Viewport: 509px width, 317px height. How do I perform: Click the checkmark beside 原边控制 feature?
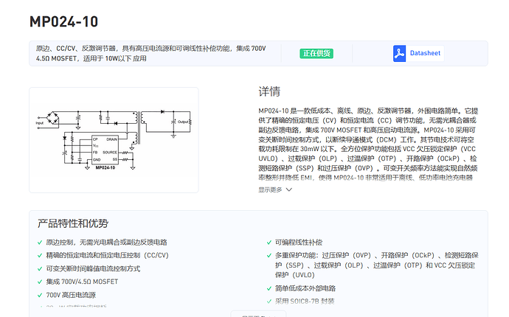click(40, 243)
